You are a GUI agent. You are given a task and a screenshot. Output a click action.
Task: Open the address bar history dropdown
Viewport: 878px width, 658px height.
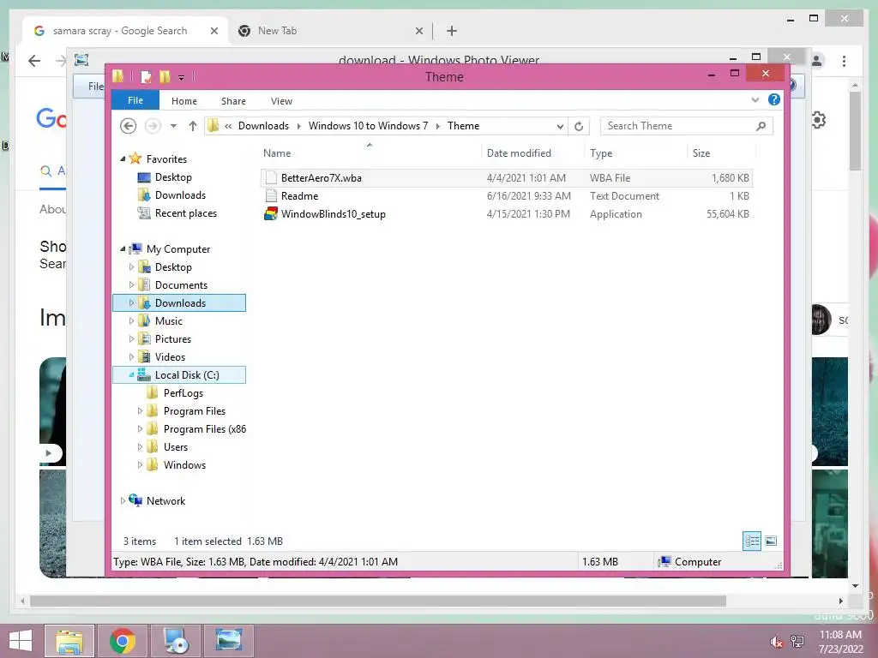(x=560, y=126)
